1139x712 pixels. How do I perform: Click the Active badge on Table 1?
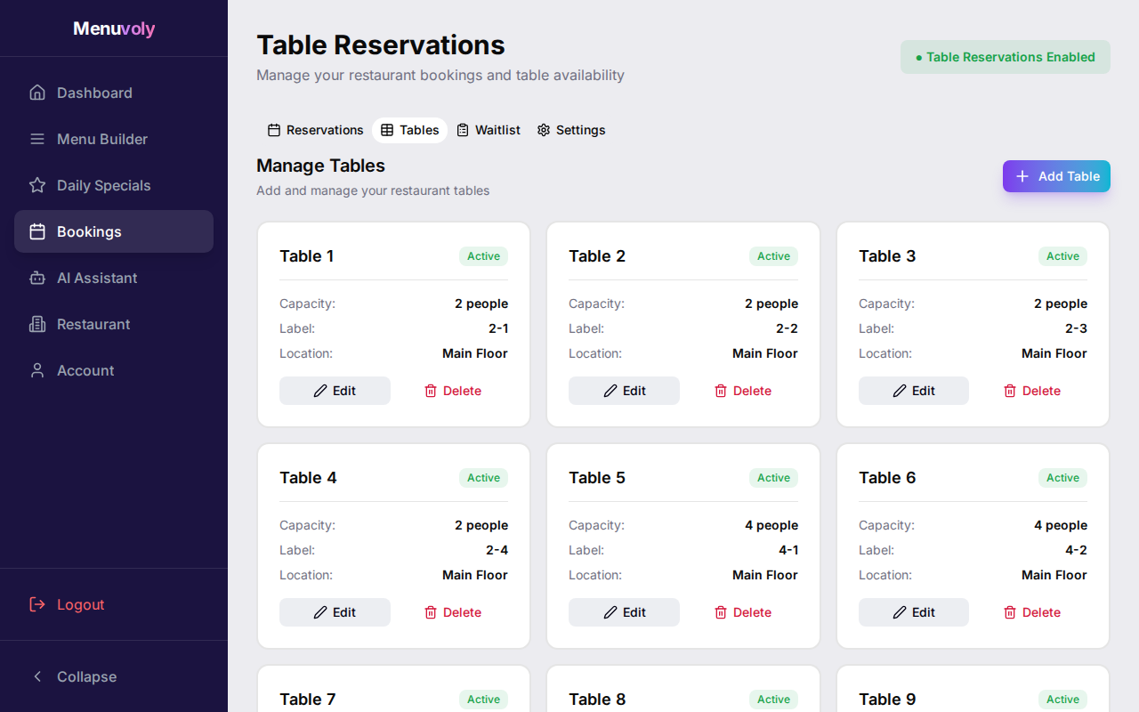click(483, 256)
